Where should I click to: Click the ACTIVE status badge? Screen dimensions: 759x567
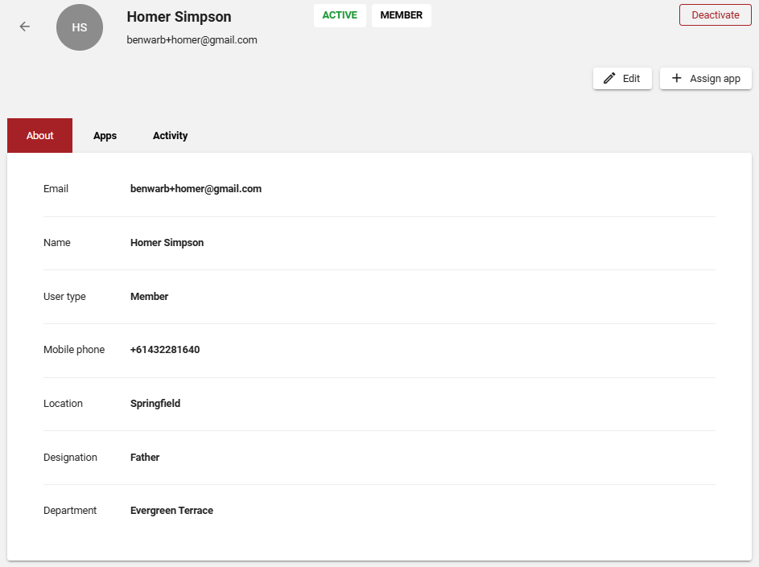tap(340, 15)
